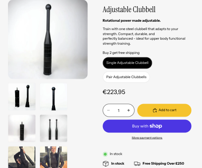Buy with Shop Pay button
This screenshot has width=202, height=168.
(147, 126)
